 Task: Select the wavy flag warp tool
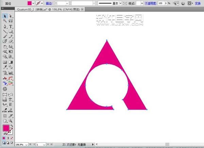click(x=11, y=95)
